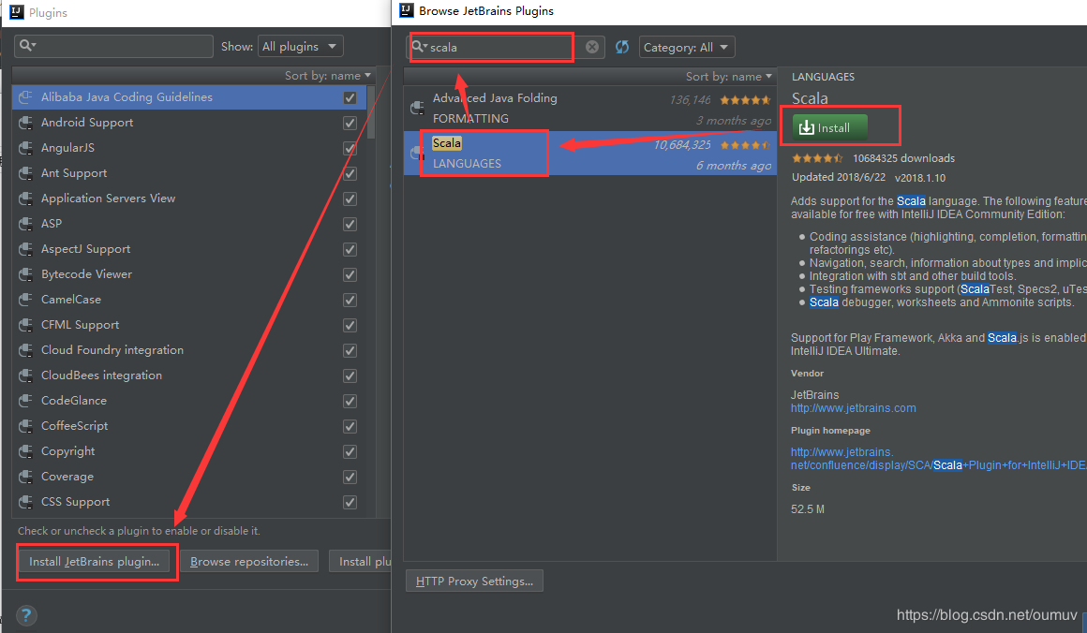The height and width of the screenshot is (633, 1087).
Task: Select the Scala row in search results
Action: (590, 153)
